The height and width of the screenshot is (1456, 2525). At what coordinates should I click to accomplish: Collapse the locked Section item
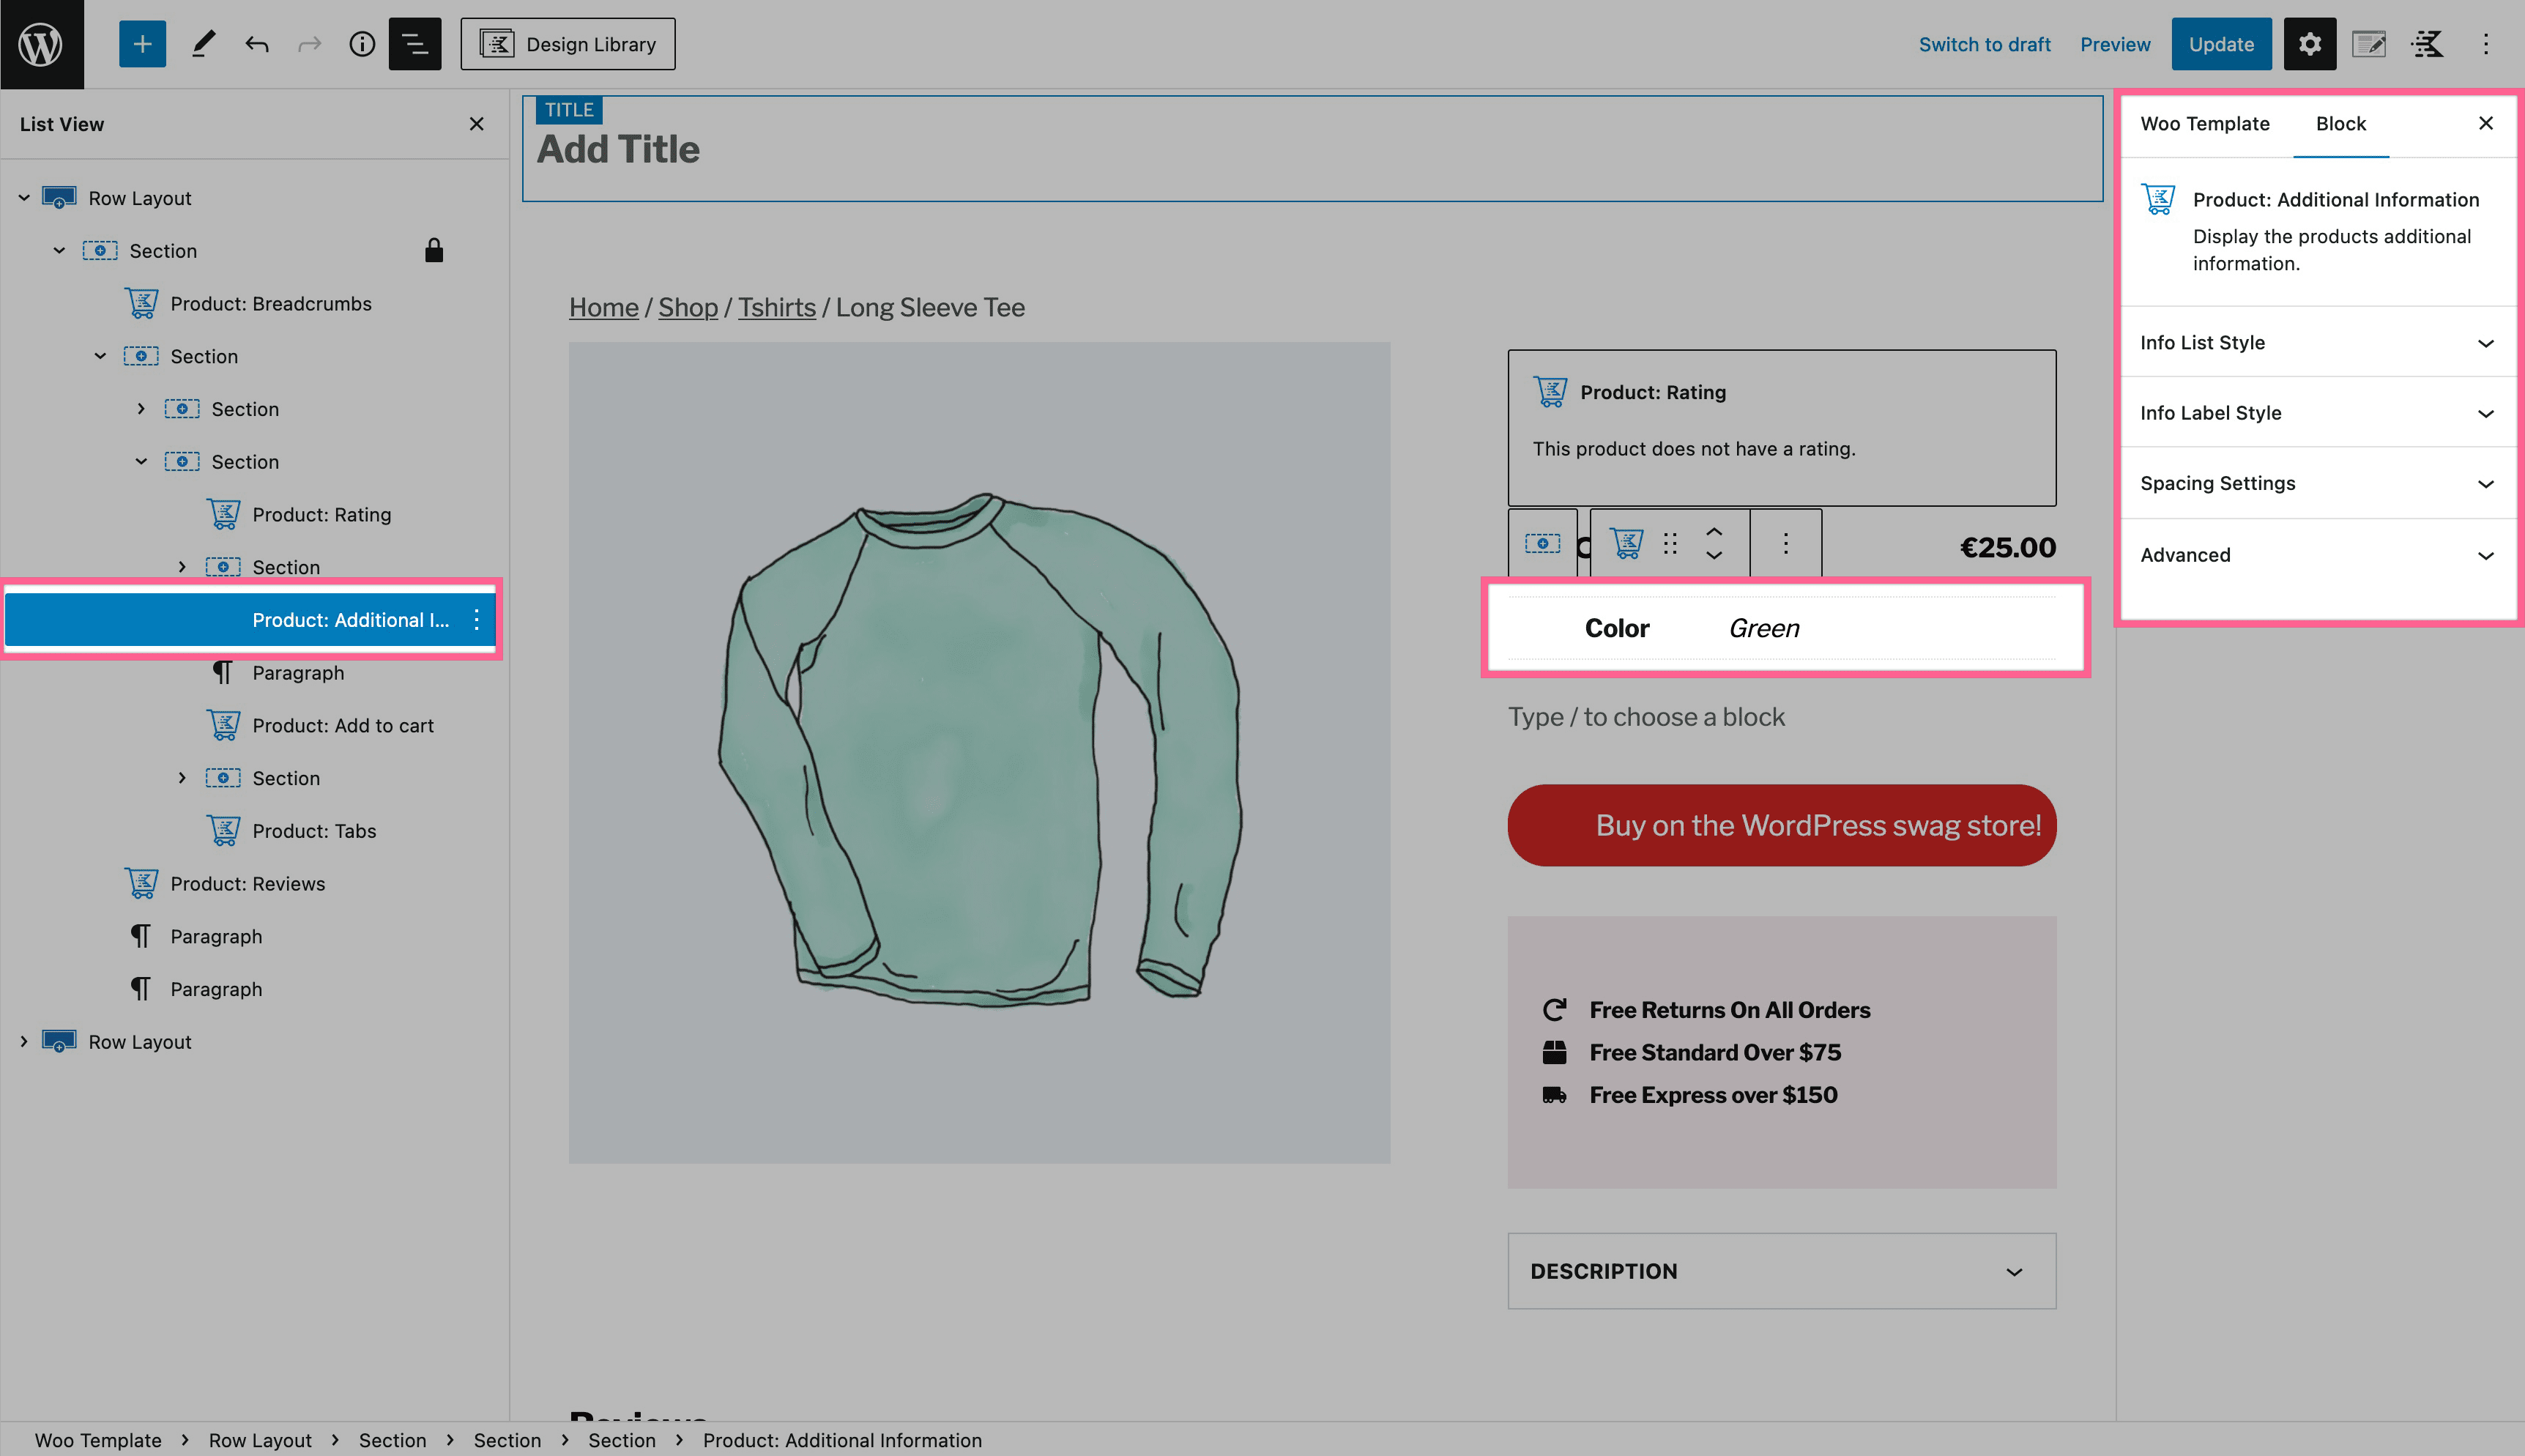[59, 251]
